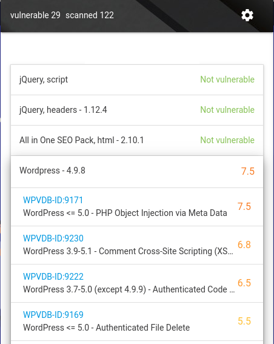Expand the jQuery, headers - 1.12.4 row
This screenshot has height=344, width=274.
pyautogui.click(x=137, y=110)
